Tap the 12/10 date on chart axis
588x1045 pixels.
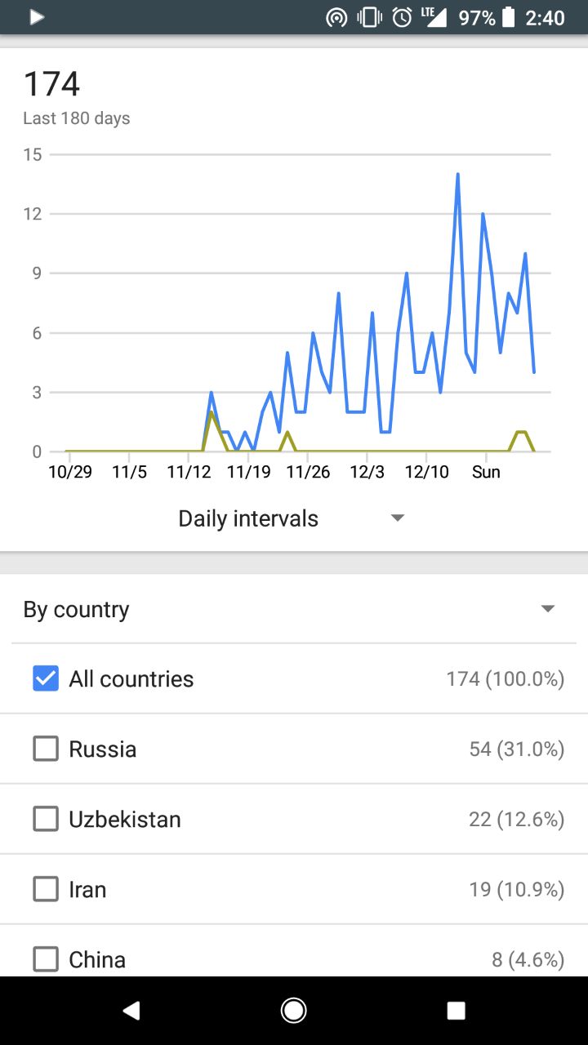click(427, 472)
